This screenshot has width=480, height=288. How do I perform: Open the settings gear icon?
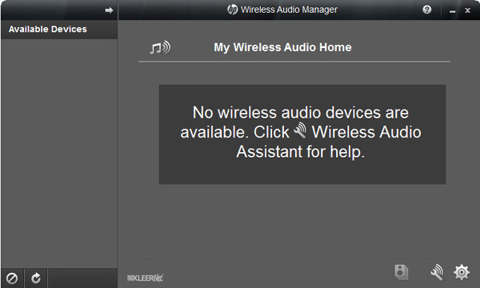[462, 272]
